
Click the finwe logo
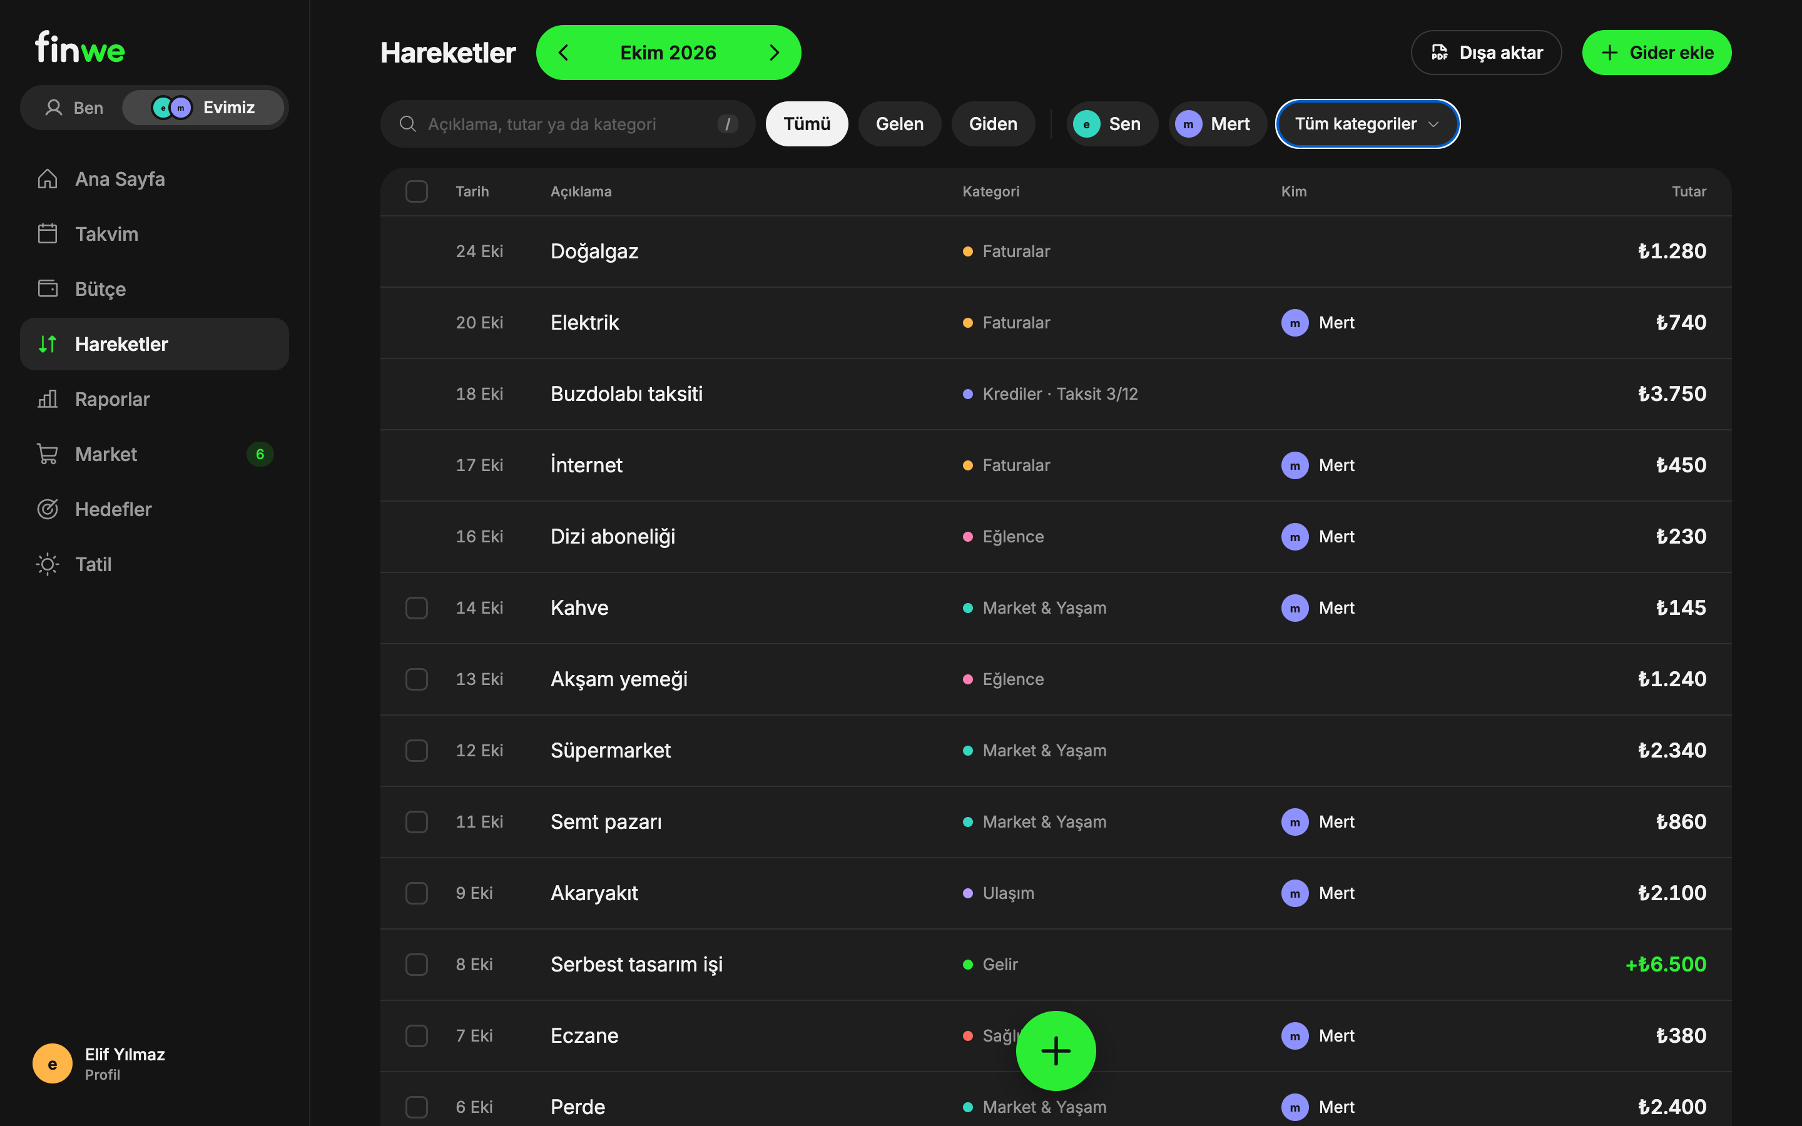click(79, 48)
